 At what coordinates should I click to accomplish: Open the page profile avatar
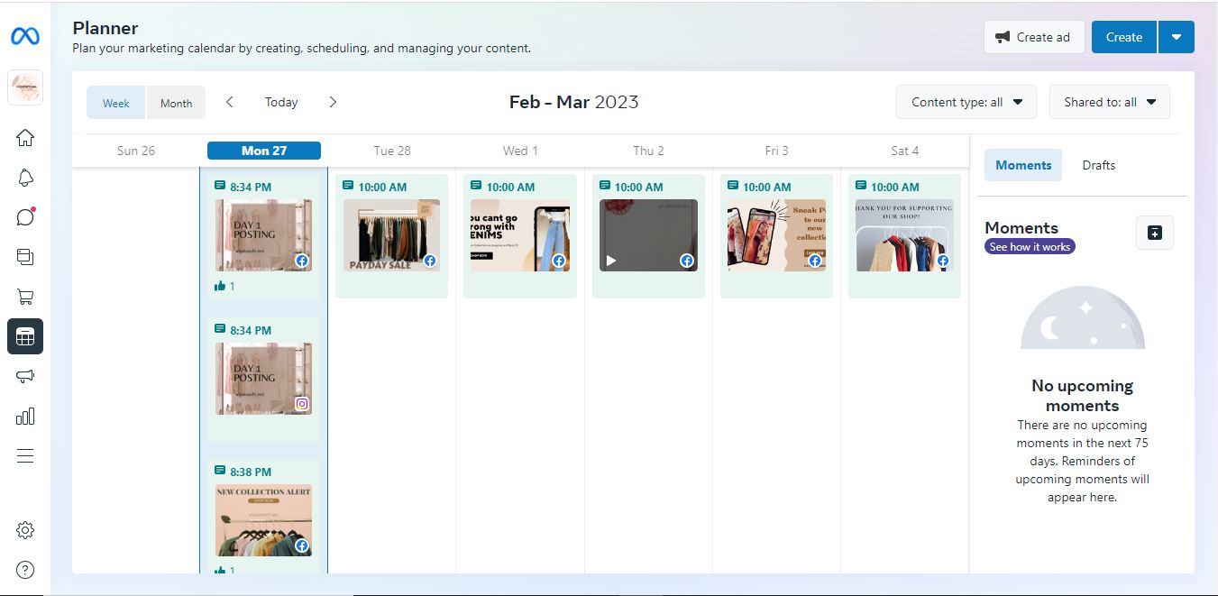(25, 87)
